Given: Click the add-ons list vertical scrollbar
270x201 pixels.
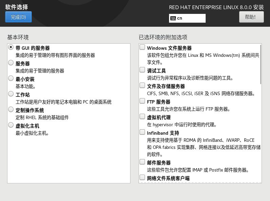Looking at the screenshot, I should pos(261,64).
